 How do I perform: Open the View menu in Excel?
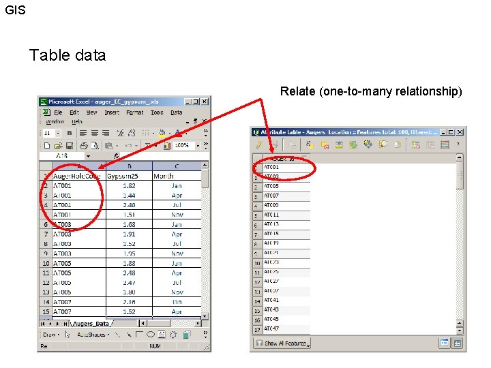coord(91,112)
